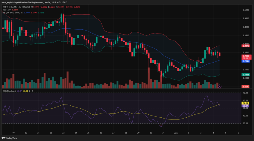Open the RSI (14, close) indicator legend
Screen dimensions: 254x141
(9, 91)
